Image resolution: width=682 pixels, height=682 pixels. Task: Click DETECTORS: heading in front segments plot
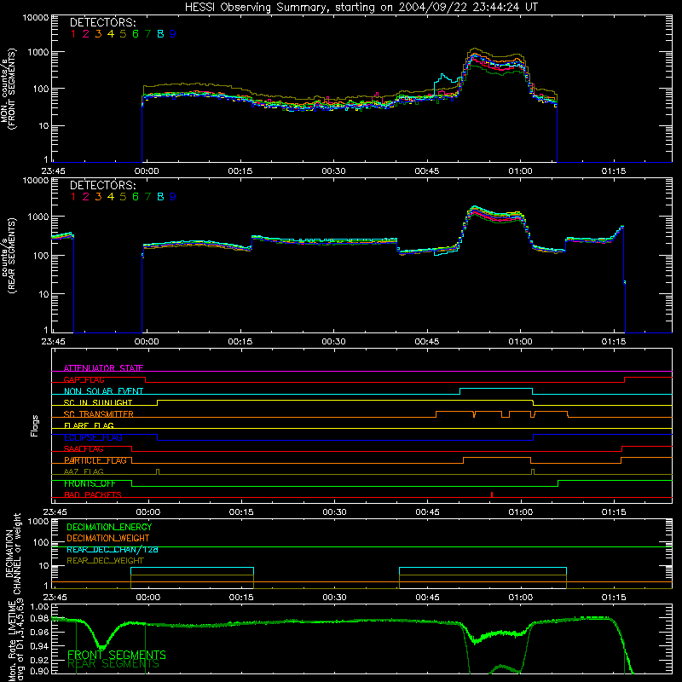pyautogui.click(x=103, y=22)
